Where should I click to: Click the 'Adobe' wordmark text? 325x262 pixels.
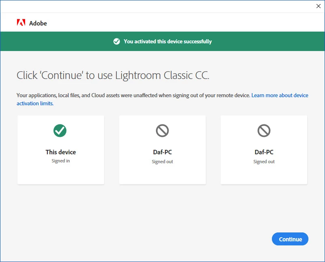click(x=38, y=23)
